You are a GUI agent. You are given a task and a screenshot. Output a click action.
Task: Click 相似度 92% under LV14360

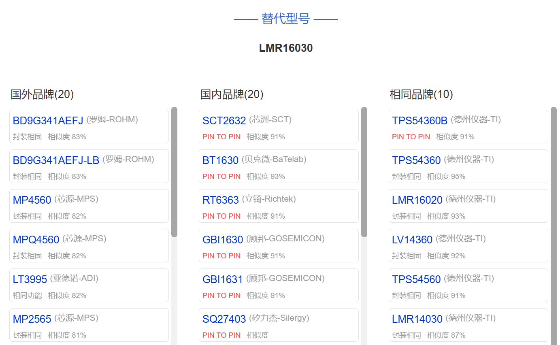click(446, 256)
